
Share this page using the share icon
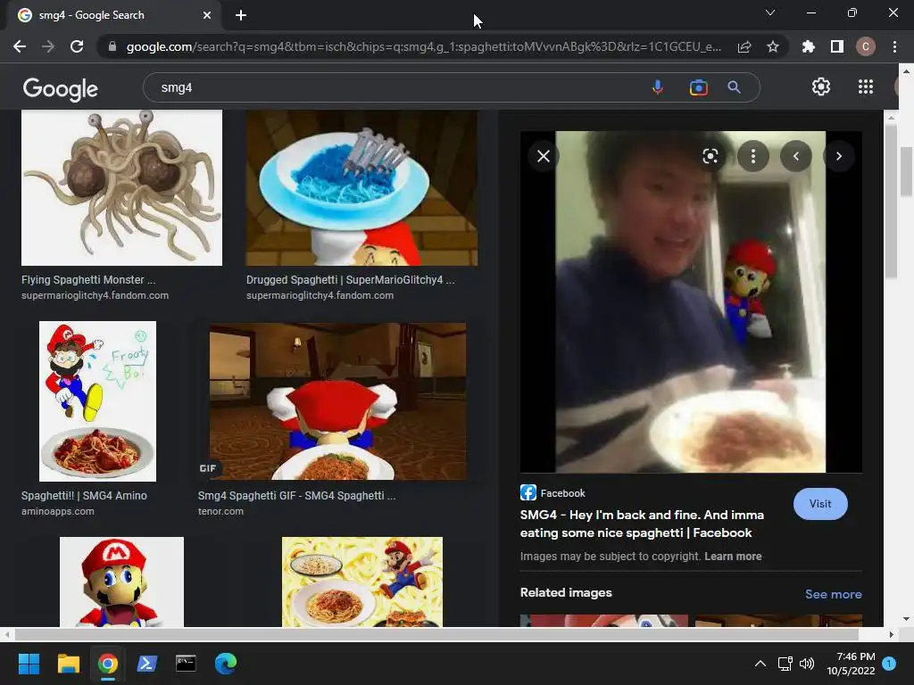744,46
